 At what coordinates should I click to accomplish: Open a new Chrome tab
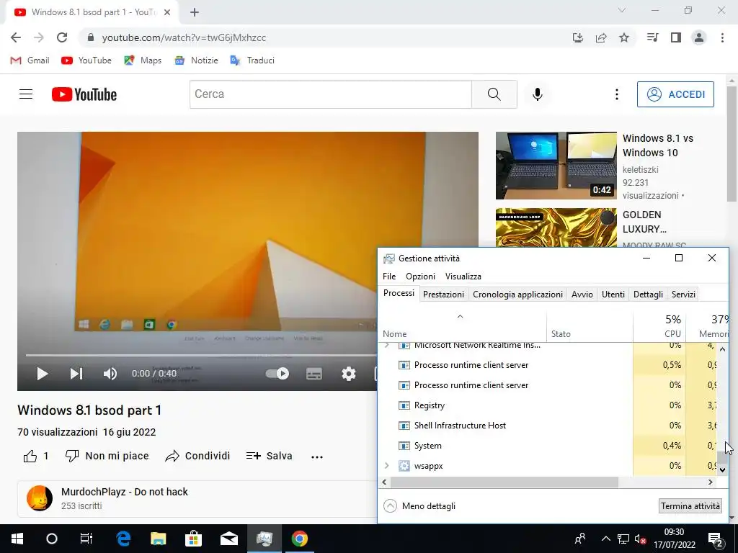tap(195, 13)
